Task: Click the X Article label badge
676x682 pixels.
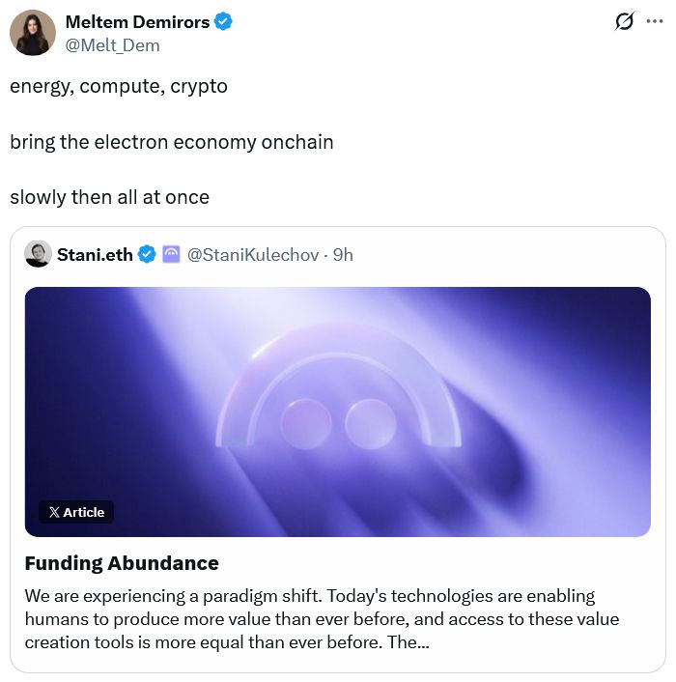Action: tap(76, 512)
